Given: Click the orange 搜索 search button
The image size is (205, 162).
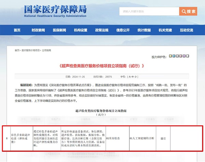Looking at the screenshot, I should 188,11.
